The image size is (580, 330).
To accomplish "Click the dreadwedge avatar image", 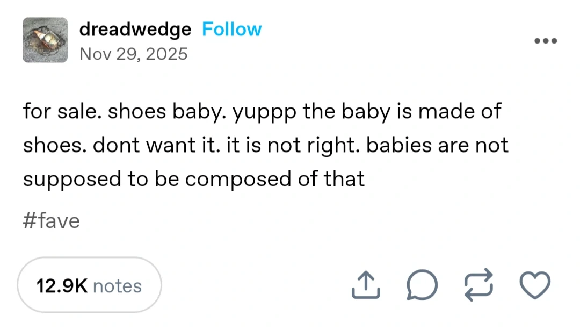I will (x=45, y=40).
